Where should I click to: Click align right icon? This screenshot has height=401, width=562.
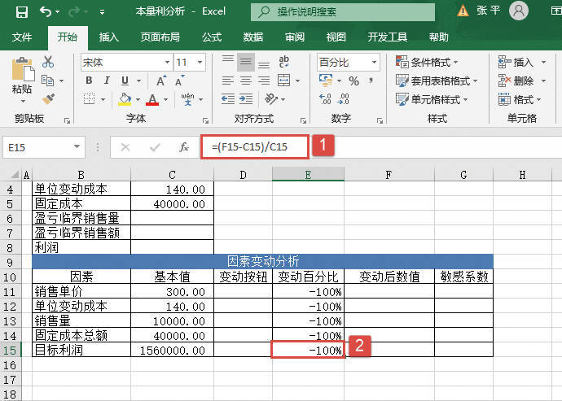pos(264,81)
